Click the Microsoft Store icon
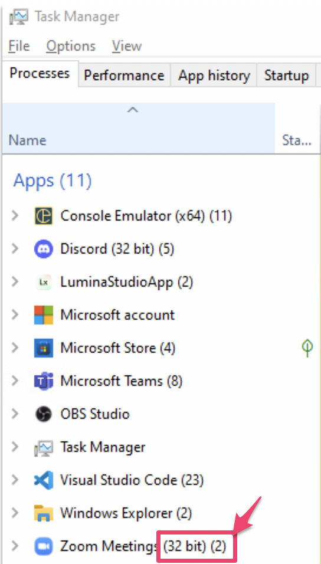321x564 pixels. tap(44, 348)
